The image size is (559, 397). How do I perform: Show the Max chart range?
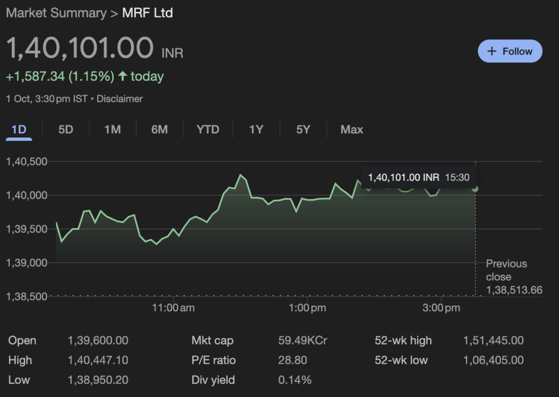pos(352,129)
